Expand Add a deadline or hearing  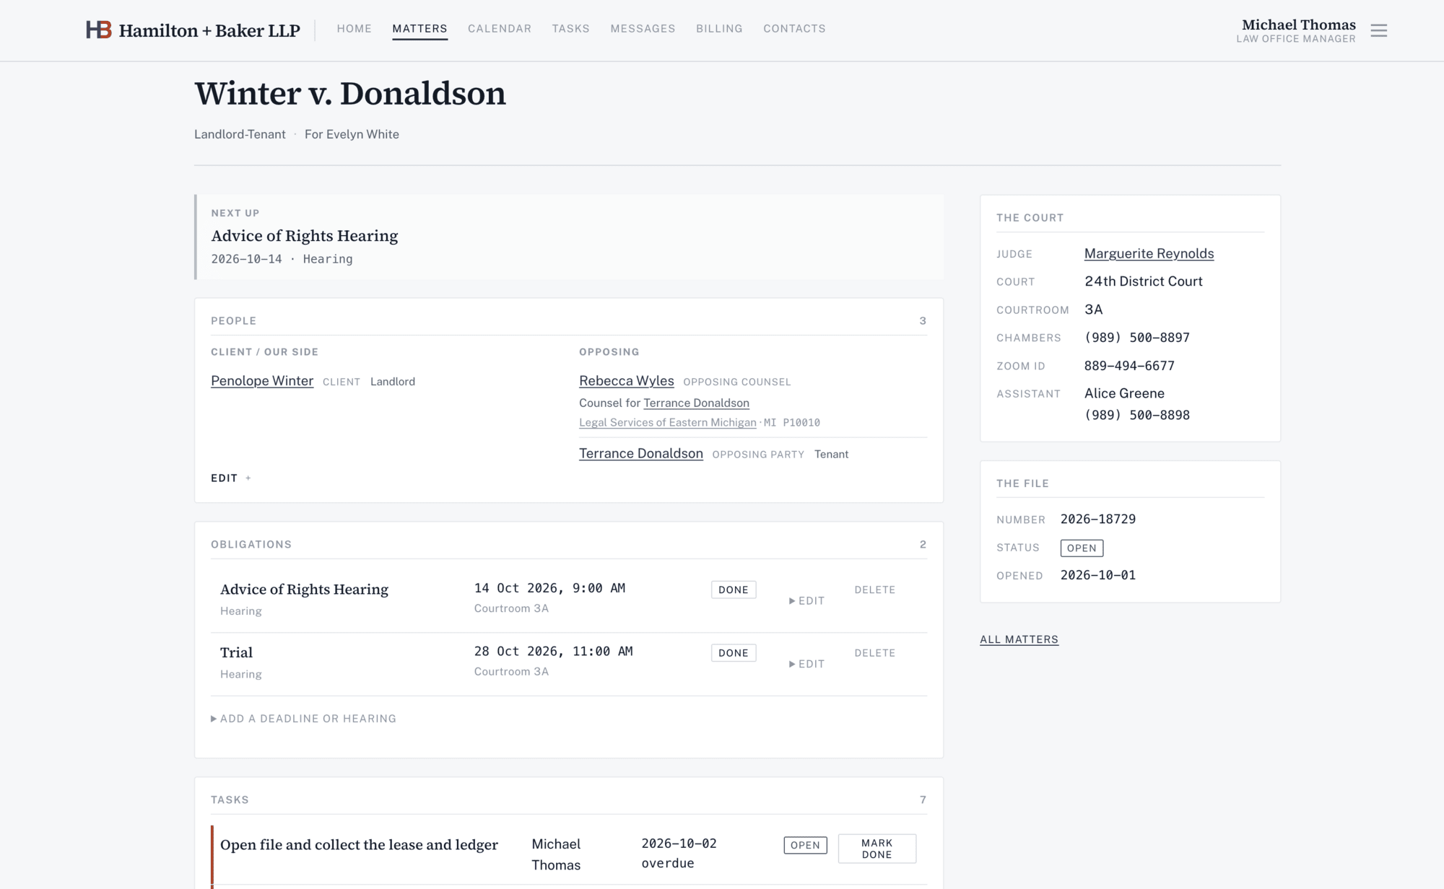[x=303, y=719]
